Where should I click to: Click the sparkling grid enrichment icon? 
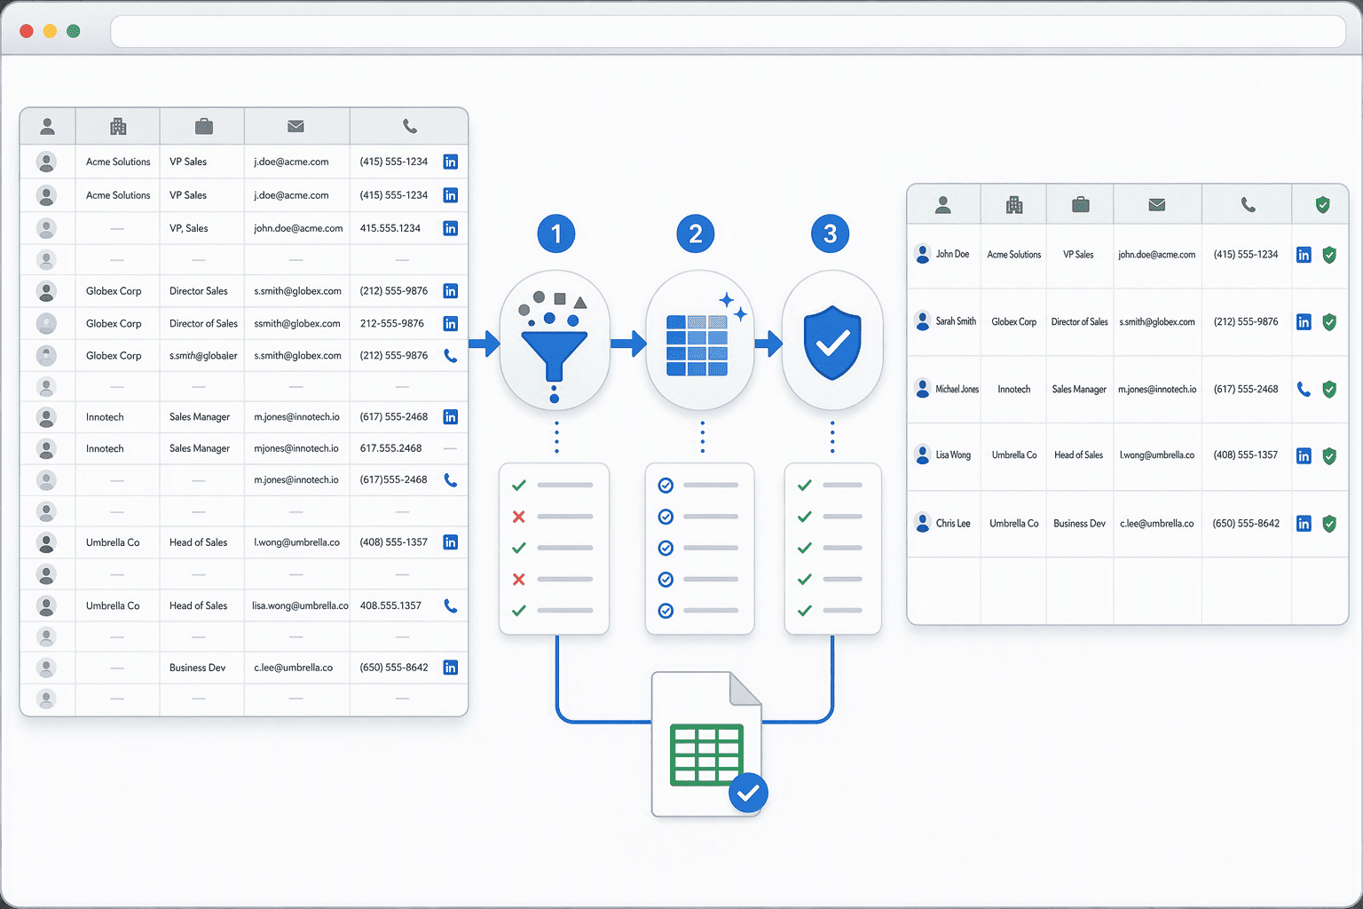tap(700, 340)
